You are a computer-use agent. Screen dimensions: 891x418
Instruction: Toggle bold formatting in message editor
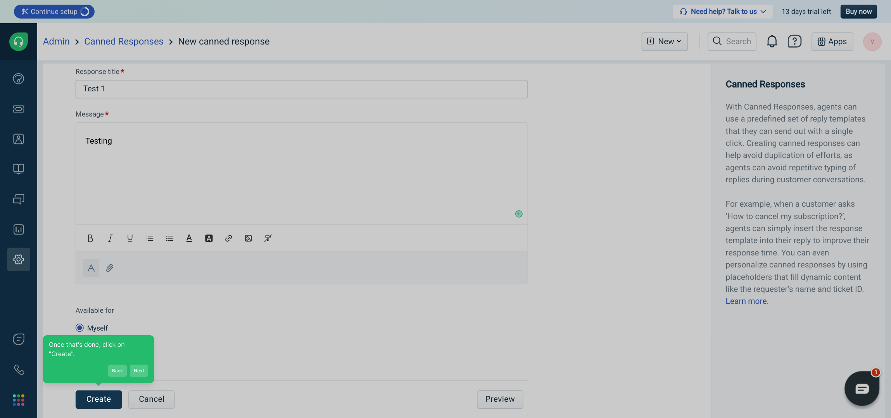coord(90,238)
